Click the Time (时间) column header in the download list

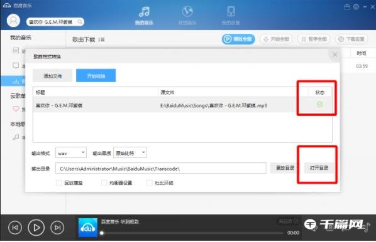click(361, 53)
